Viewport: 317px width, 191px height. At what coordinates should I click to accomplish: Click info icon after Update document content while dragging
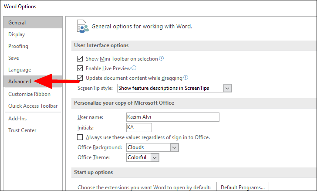pos(185,77)
